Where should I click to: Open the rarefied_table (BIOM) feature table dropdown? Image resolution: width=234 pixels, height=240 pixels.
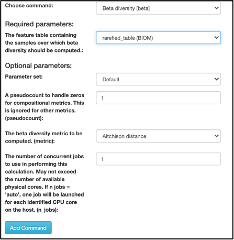coord(158,38)
